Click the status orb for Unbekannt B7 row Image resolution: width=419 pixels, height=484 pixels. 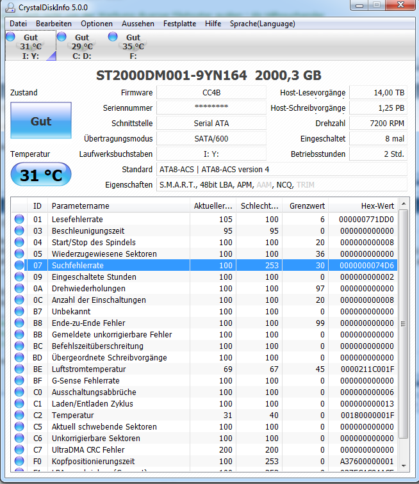click(19, 311)
